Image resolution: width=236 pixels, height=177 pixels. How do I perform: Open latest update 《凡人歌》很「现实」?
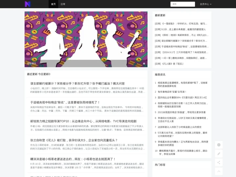point(169,64)
